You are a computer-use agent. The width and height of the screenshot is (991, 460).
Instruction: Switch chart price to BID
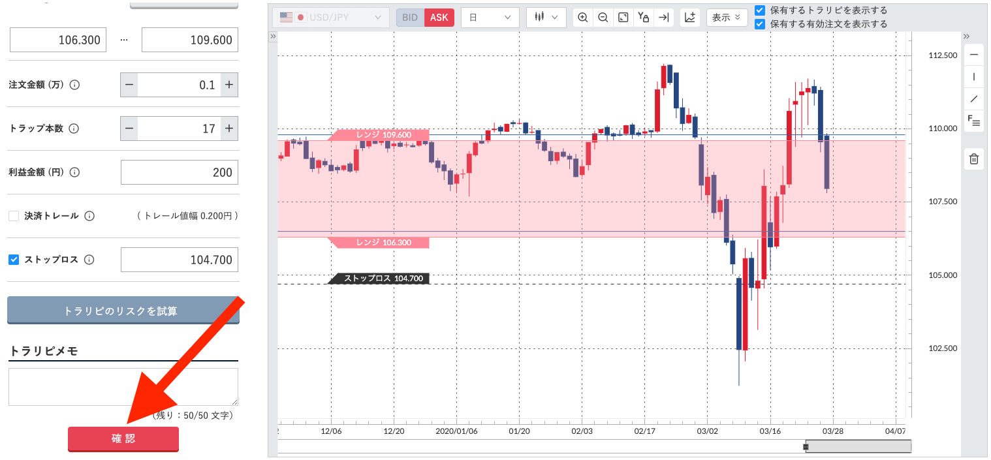[x=410, y=18]
